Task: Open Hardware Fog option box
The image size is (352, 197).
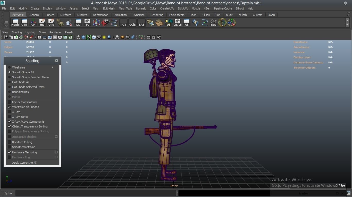Action: coord(56,157)
